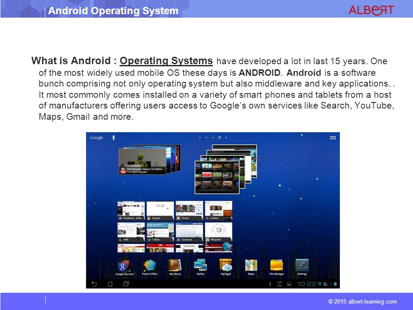
Task: Tap the download notification icon in status bar
Action: pyautogui.click(x=270, y=284)
